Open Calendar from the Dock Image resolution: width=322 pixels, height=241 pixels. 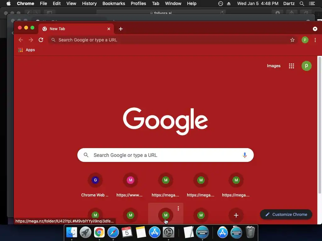(x=127, y=233)
